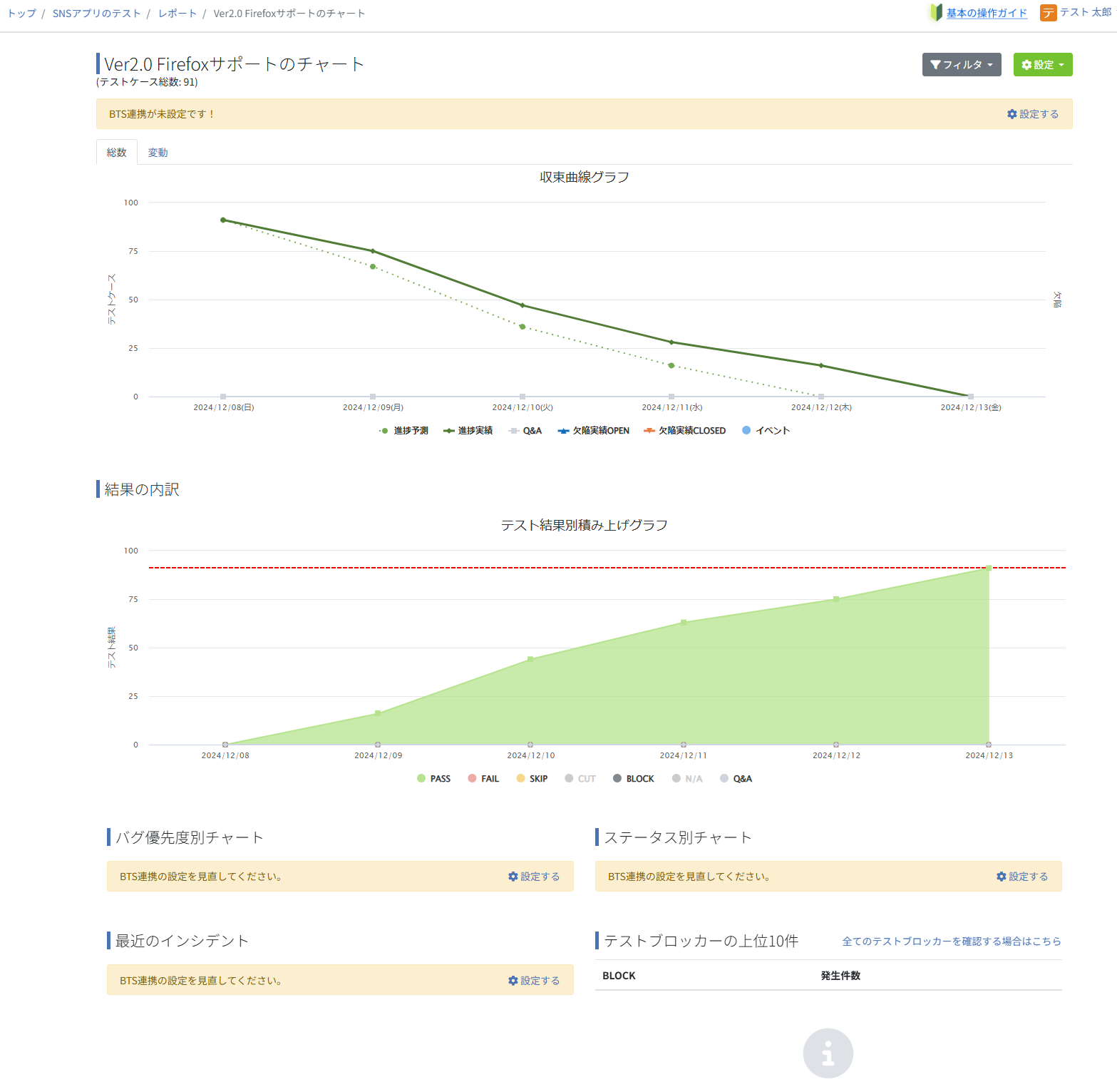Image resolution: width=1117 pixels, height=1082 pixels.
Task: Click PASS data point at 2024/12/12
Action: click(836, 599)
